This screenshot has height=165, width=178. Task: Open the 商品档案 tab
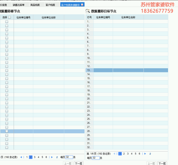pyautogui.click(x=35, y=5)
